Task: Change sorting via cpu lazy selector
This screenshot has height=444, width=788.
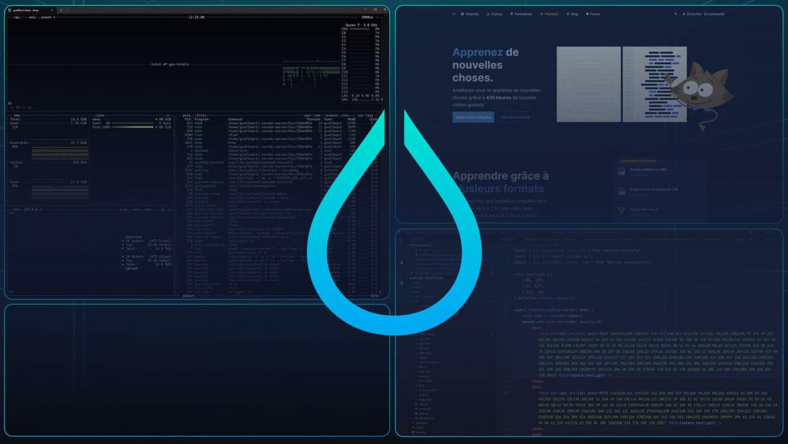Action: tap(366, 115)
